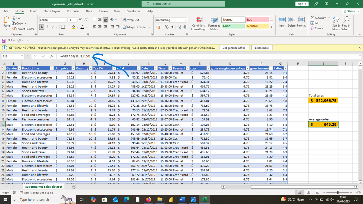This screenshot has height=204, width=363.
Task: Toggle Align Left in Alignment group
Action: point(94,27)
